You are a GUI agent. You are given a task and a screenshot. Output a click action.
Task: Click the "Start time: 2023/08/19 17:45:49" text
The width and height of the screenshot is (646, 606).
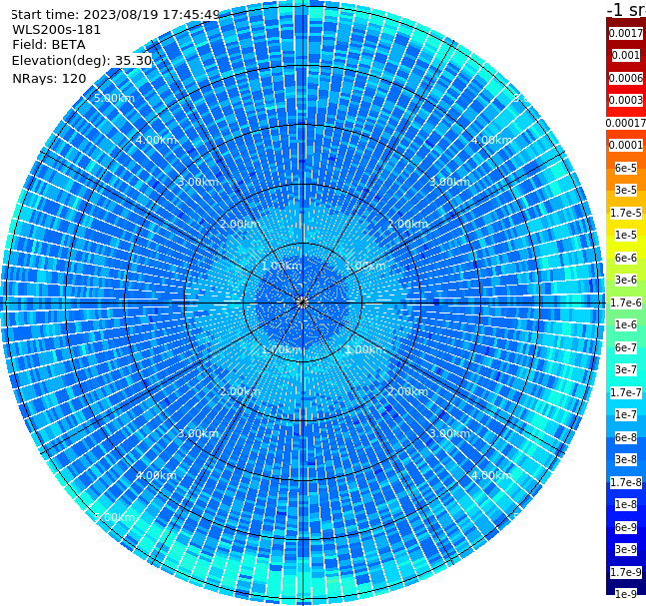click(115, 15)
